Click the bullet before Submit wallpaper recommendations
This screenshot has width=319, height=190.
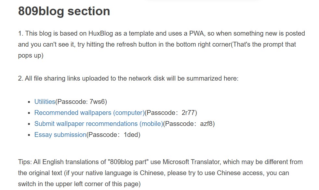pyautogui.click(x=29, y=124)
